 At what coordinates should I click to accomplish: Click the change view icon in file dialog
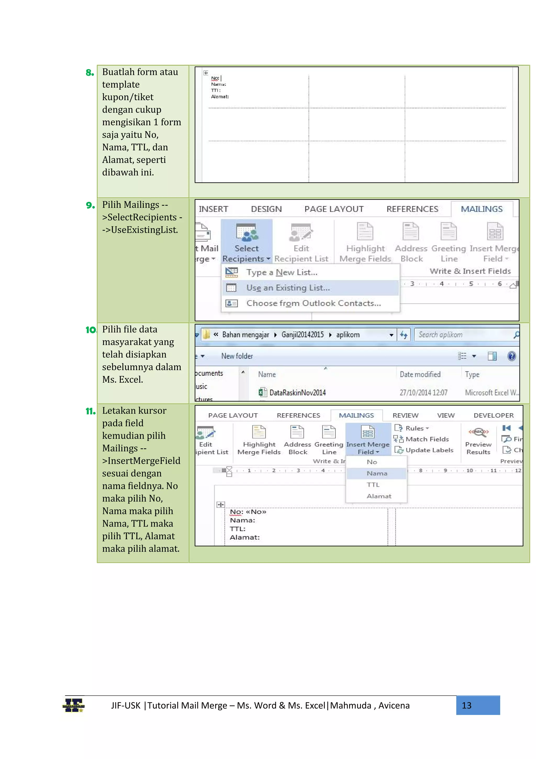(x=462, y=356)
